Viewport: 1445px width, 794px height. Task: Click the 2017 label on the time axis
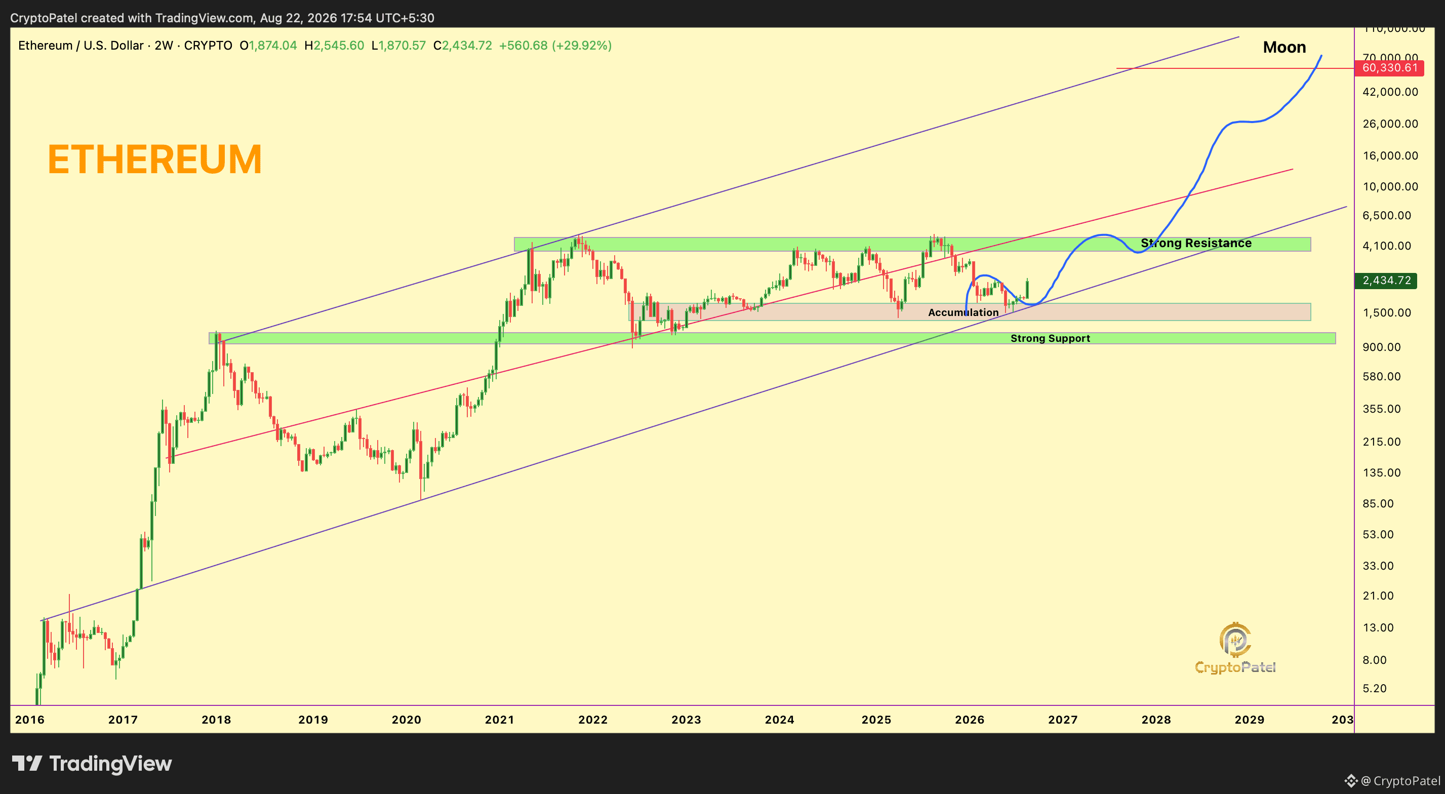tap(123, 720)
